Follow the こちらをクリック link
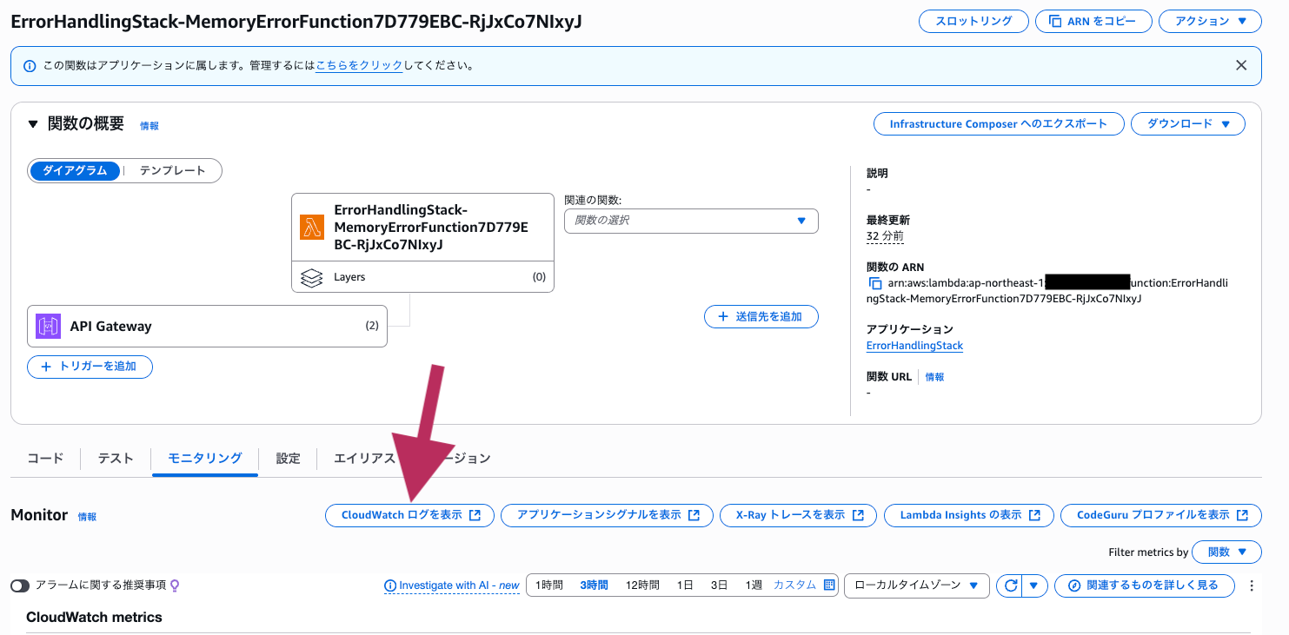1289x635 pixels. (x=359, y=65)
